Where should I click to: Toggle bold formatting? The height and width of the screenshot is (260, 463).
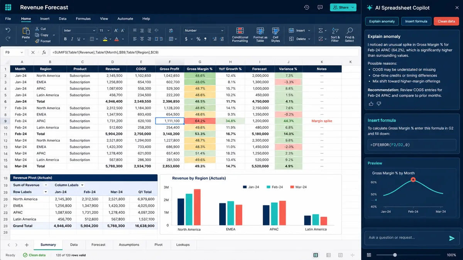(65, 39)
